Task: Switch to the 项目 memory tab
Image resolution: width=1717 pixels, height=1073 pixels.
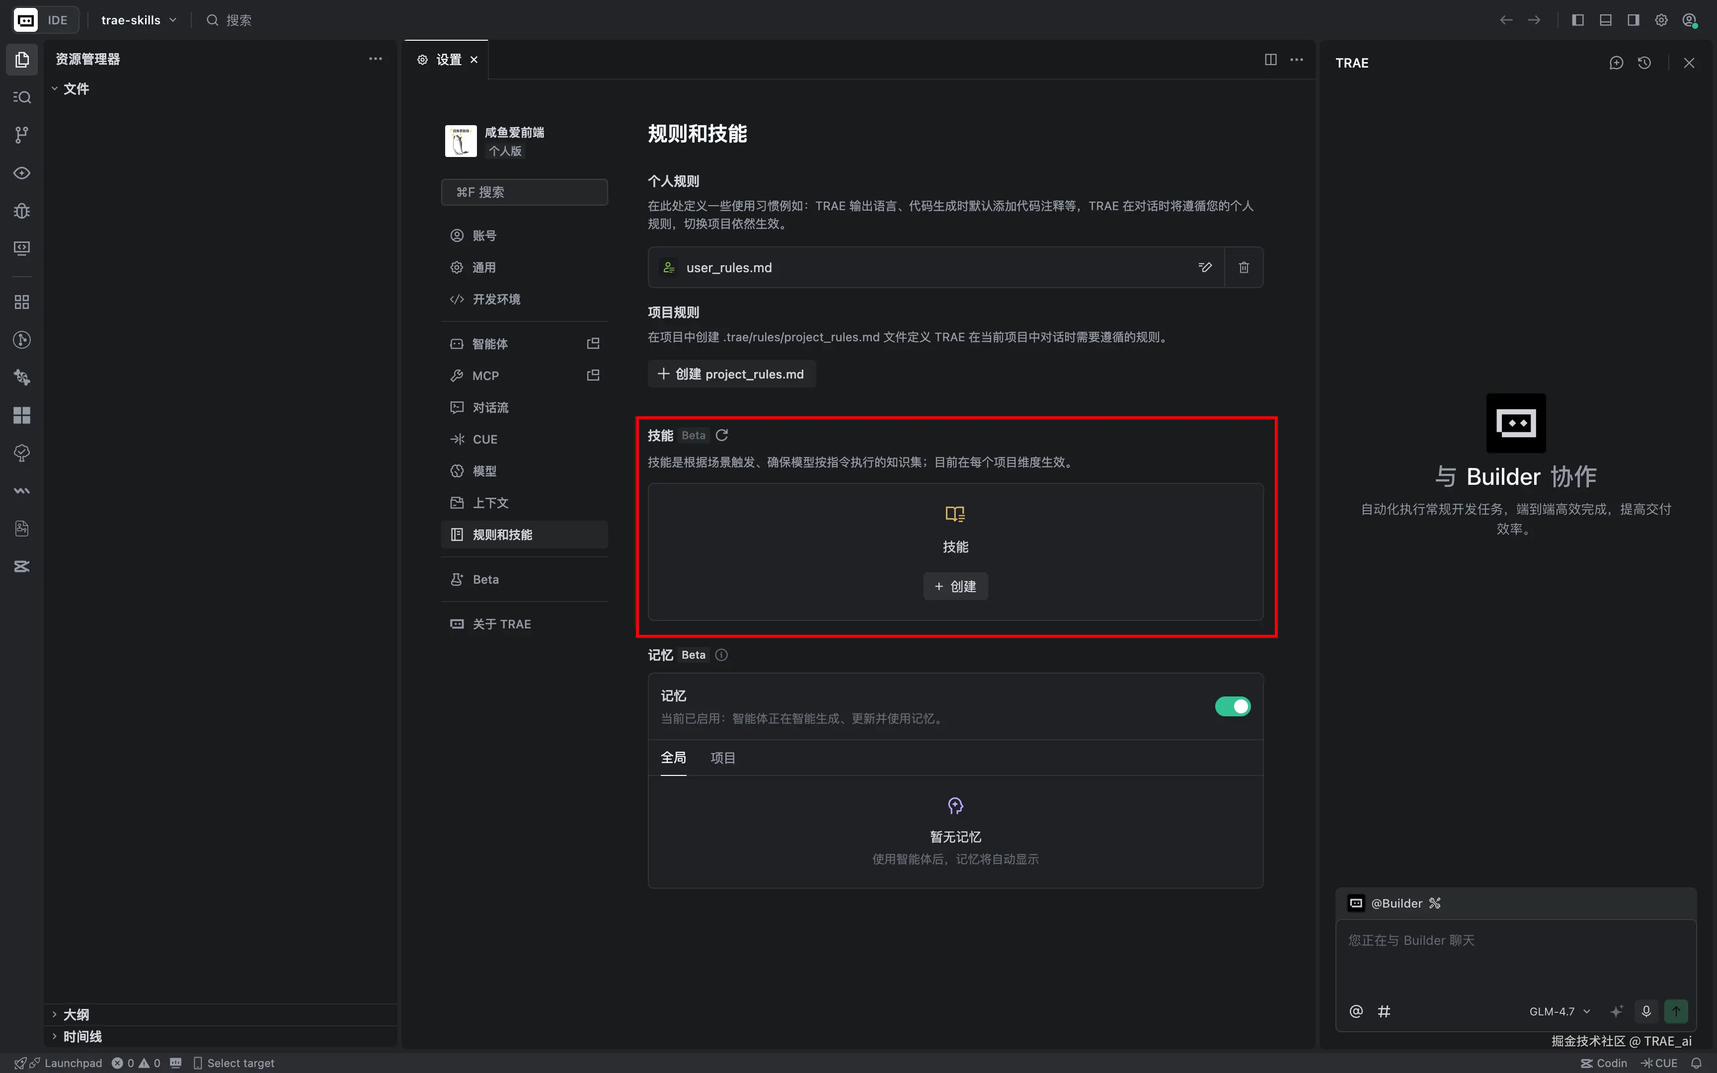Action: click(722, 758)
